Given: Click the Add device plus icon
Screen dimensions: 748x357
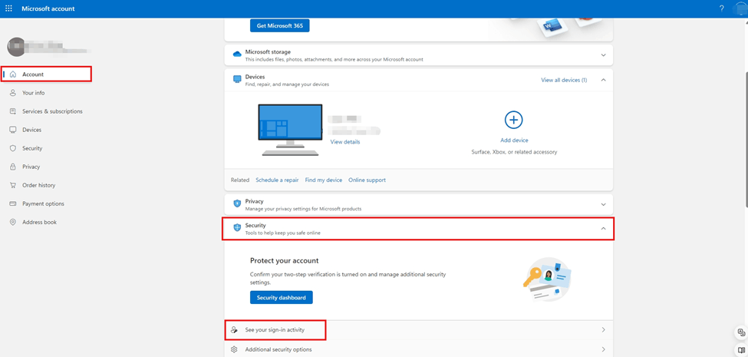Looking at the screenshot, I should click(514, 120).
